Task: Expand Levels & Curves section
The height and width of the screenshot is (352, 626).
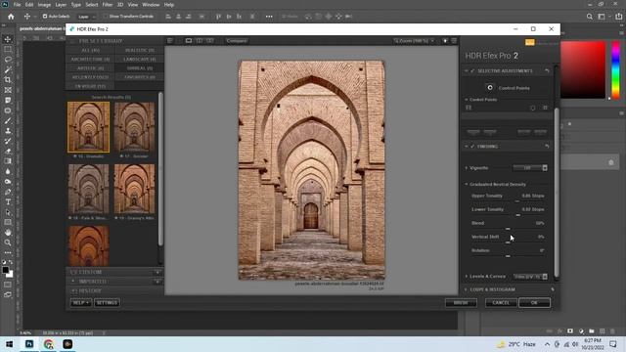Action: (x=467, y=276)
